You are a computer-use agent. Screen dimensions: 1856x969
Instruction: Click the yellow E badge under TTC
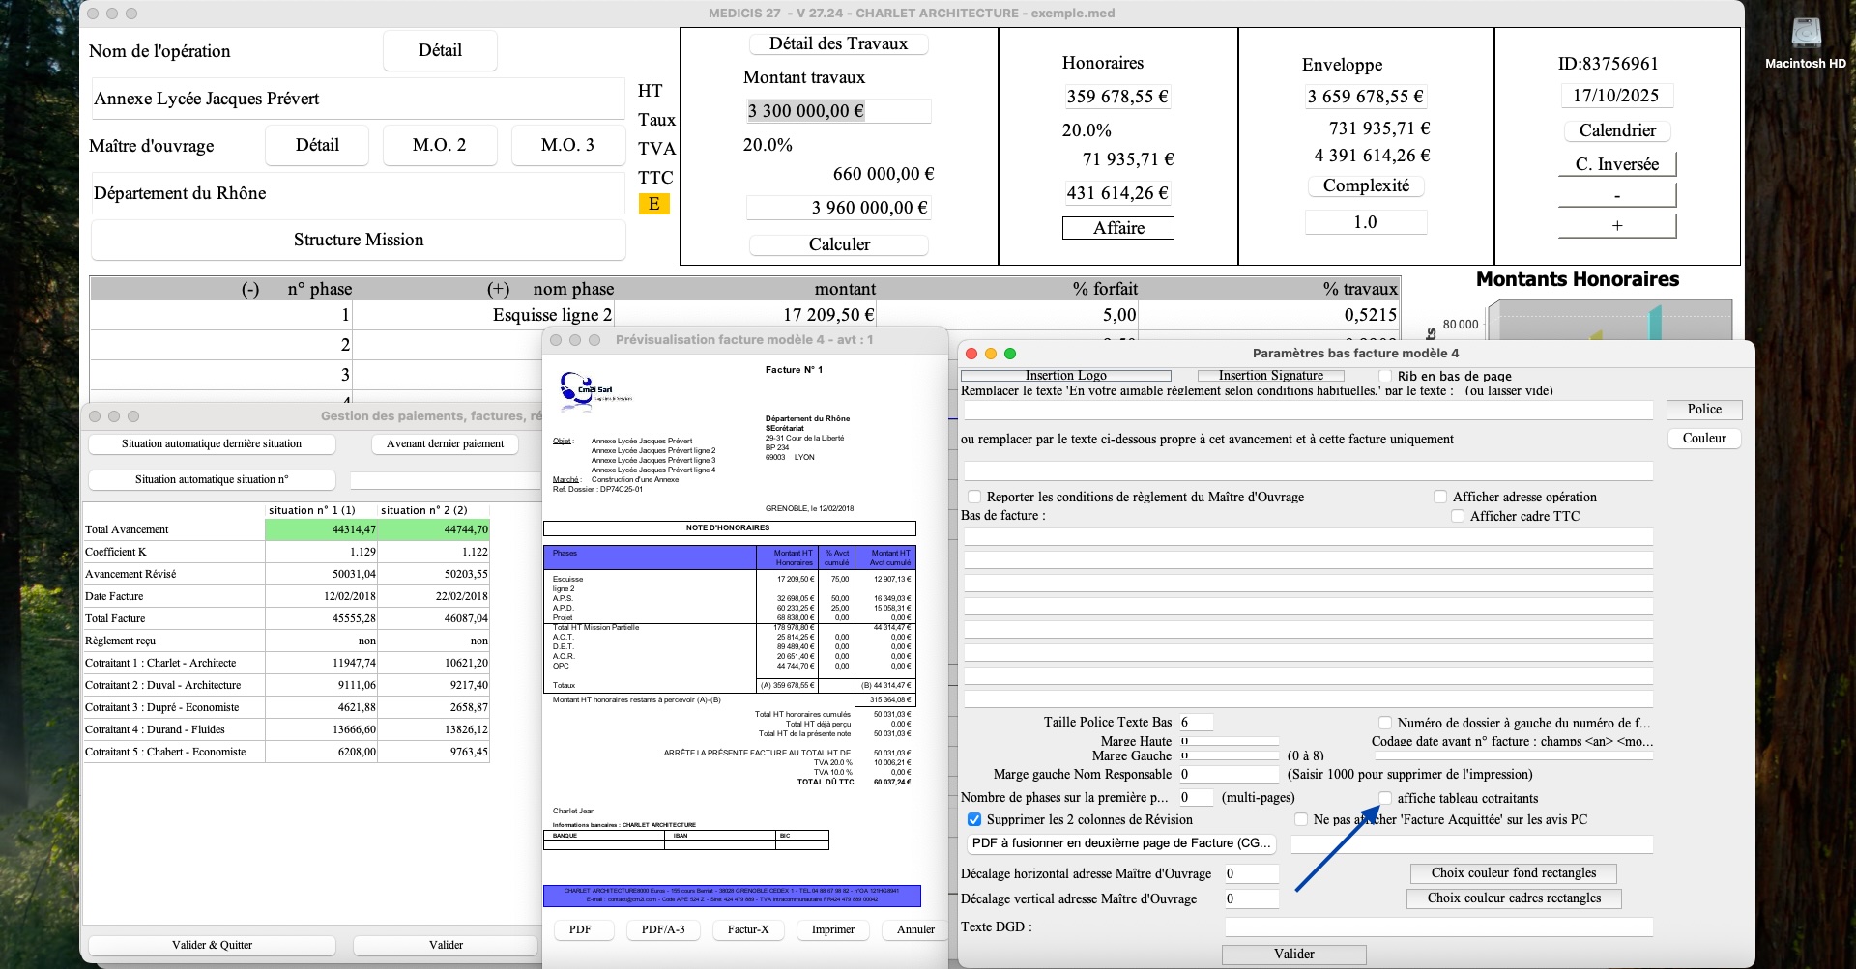[654, 204]
